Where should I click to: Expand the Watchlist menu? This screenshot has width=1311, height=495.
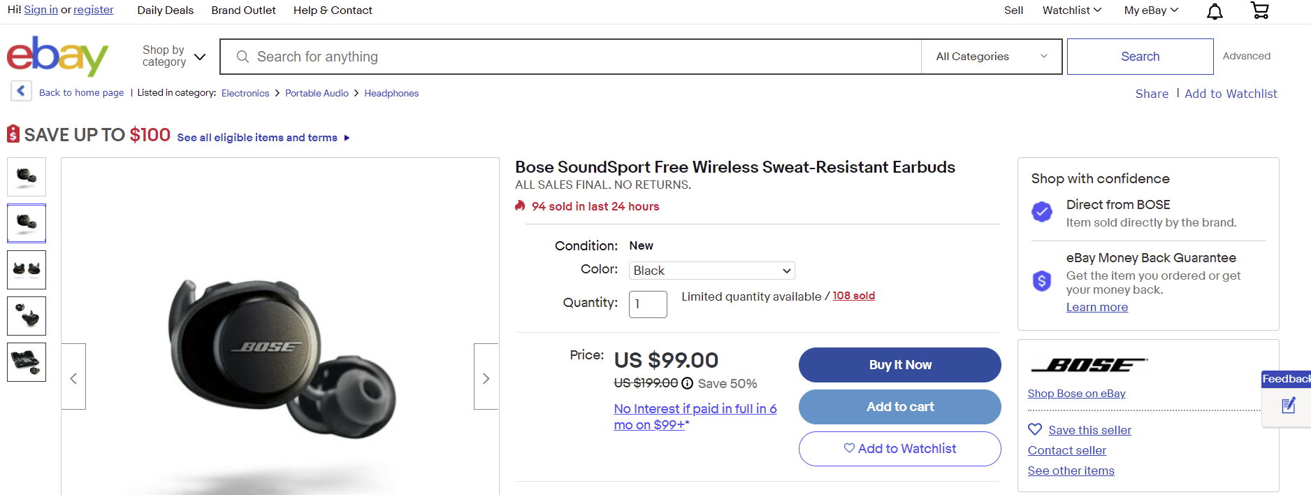(1071, 10)
